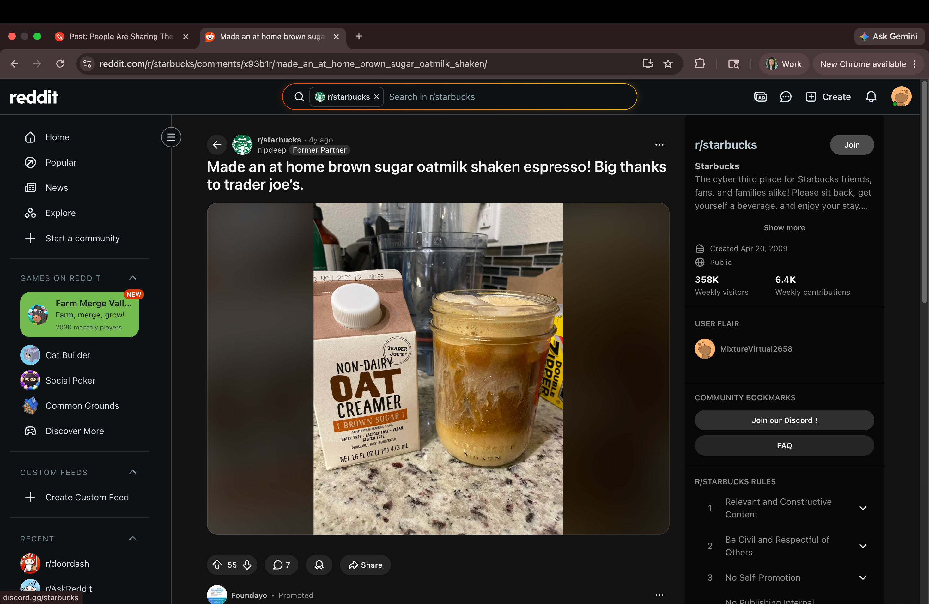Remove the r/starbucks search filter
The height and width of the screenshot is (604, 929).
376,97
